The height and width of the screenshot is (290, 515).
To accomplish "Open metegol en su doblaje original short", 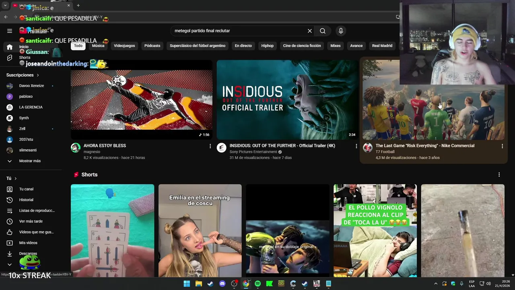I will [287, 231].
